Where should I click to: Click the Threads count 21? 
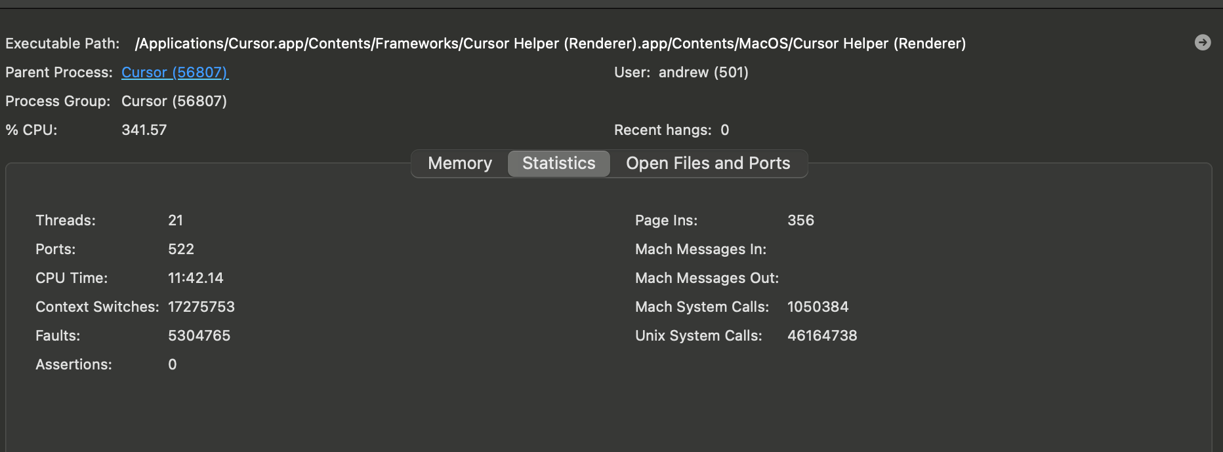point(175,220)
